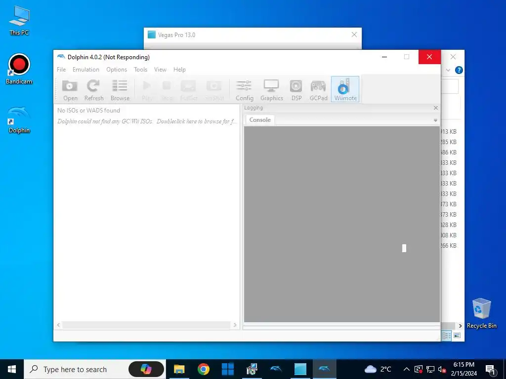Click the '285 KB' size cell in Explorer

pyautogui.click(x=449, y=142)
